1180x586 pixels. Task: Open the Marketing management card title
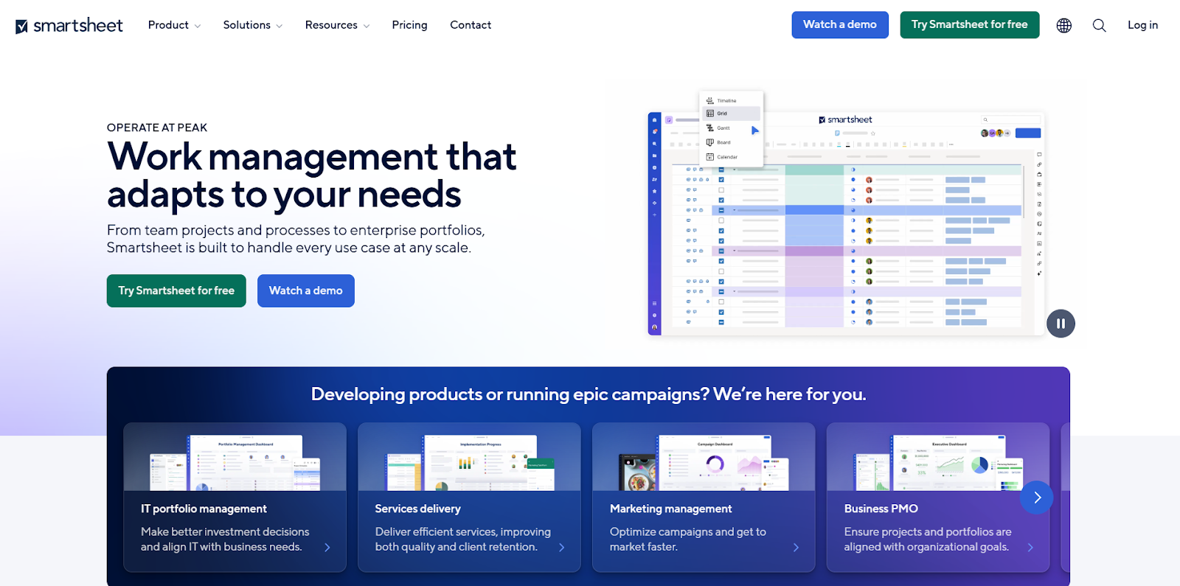(670, 509)
